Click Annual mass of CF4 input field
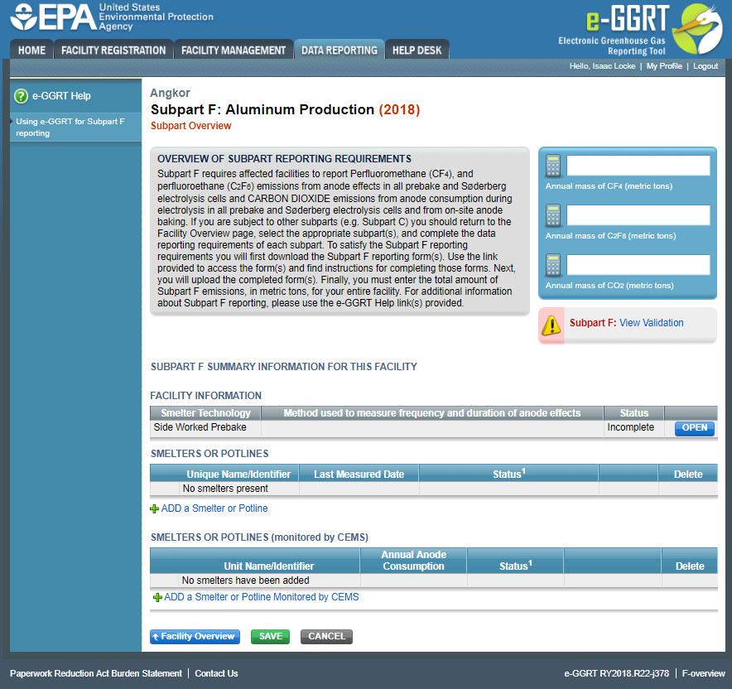This screenshot has width=732, height=689. coord(638,166)
